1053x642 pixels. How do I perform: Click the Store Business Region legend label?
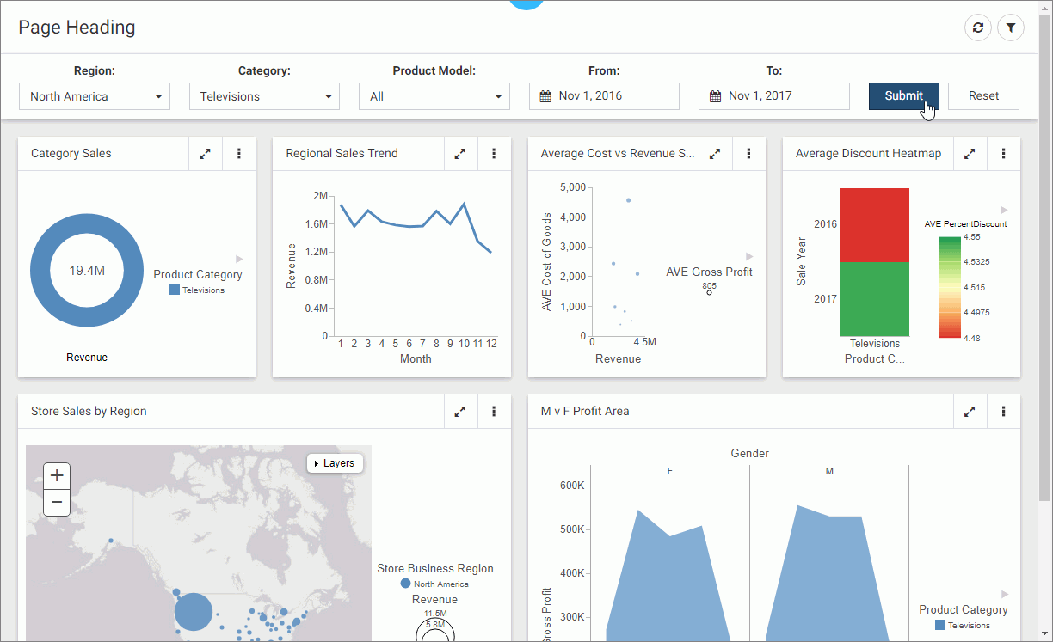click(x=435, y=568)
